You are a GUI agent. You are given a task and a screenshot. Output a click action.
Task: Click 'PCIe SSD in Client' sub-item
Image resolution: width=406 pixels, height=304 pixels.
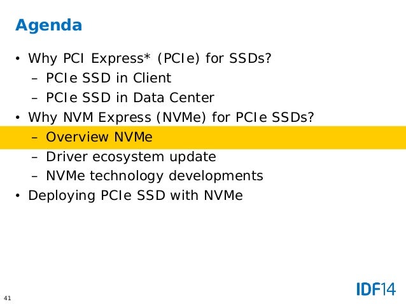pyautogui.click(x=108, y=78)
